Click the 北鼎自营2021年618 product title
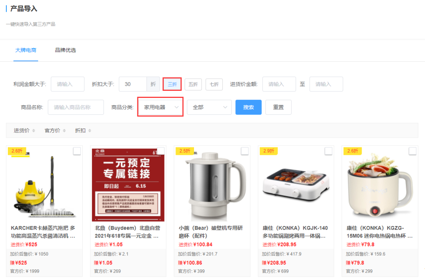The image size is (425, 278). pos(128,232)
